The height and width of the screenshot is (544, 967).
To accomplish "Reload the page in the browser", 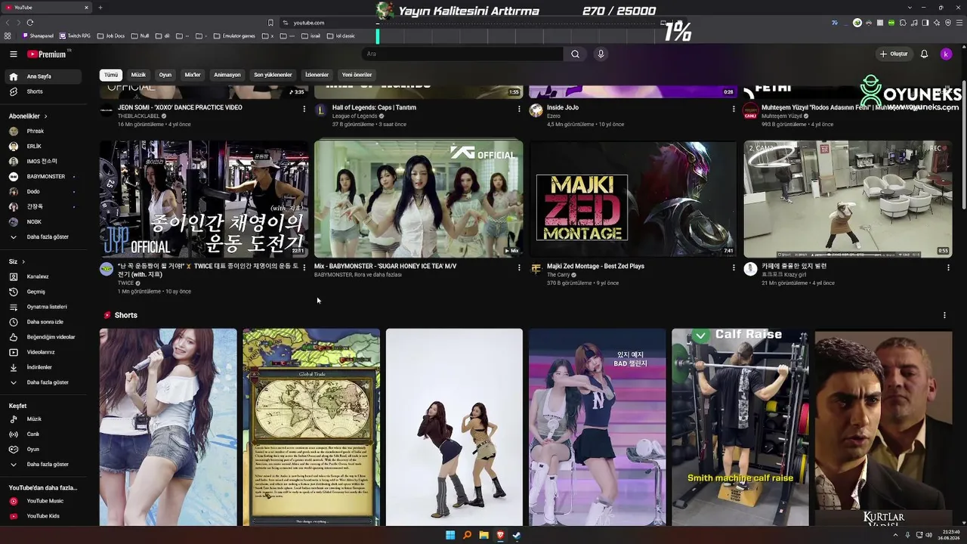I will tap(29, 23).
